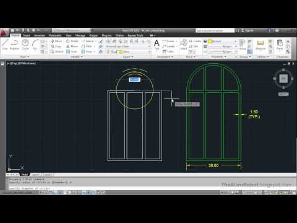Click the Create block tool
Viewport: 297px width, 223px height.
coord(195,41)
